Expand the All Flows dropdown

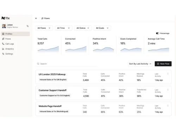[44, 28]
